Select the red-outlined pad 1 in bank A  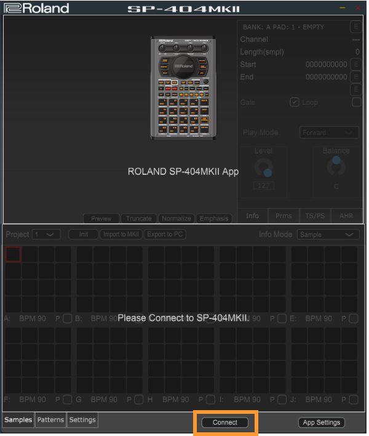click(x=13, y=254)
